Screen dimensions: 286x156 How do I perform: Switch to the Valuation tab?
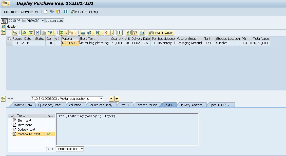coord(75,105)
